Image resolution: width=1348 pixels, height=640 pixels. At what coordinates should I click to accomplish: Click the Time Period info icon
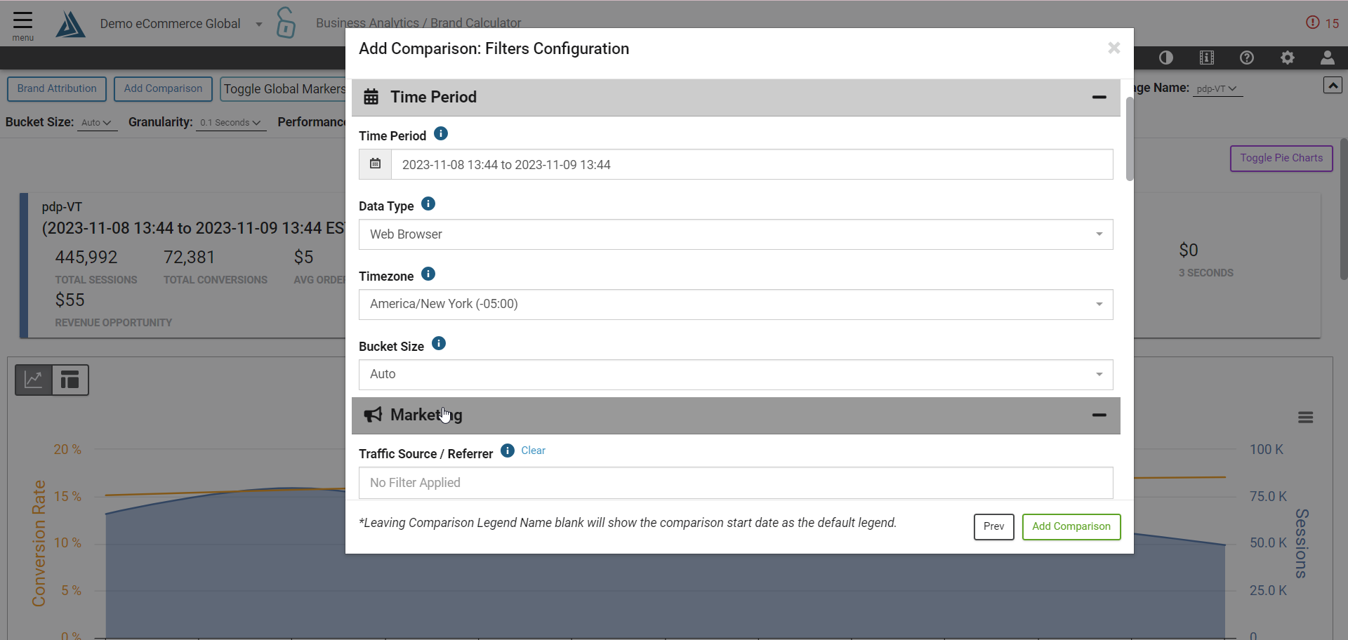441,134
